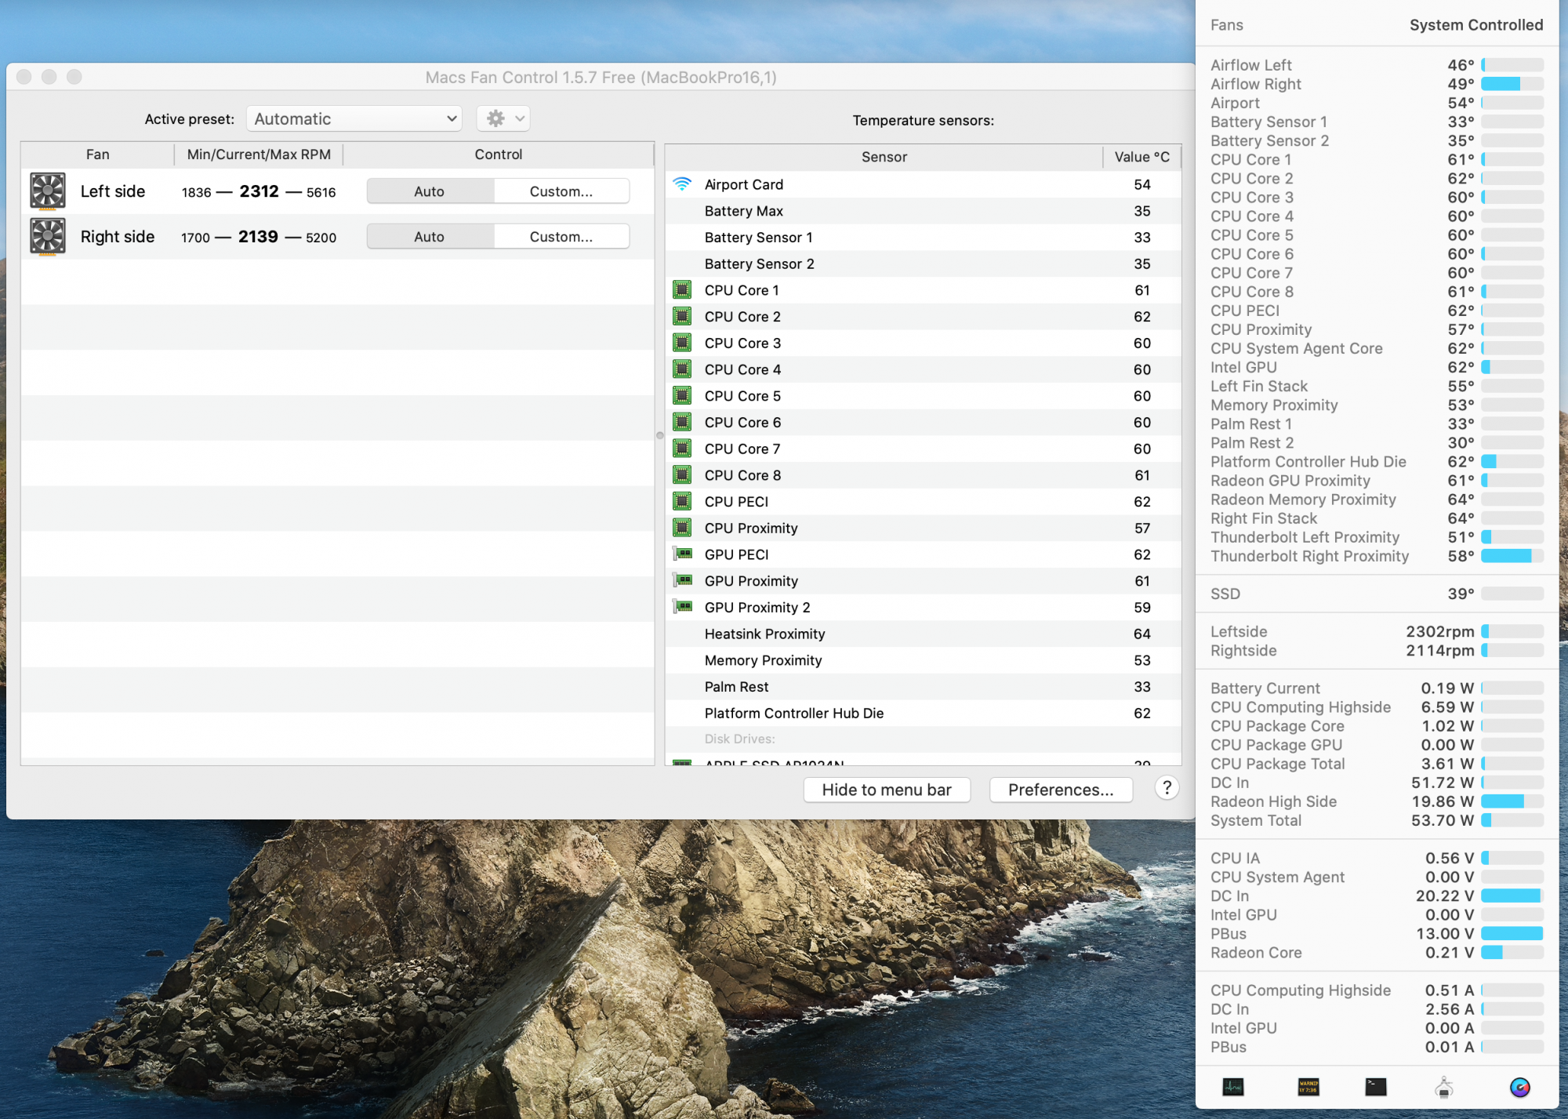
Task: Click the Fan column header
Action: point(97,154)
